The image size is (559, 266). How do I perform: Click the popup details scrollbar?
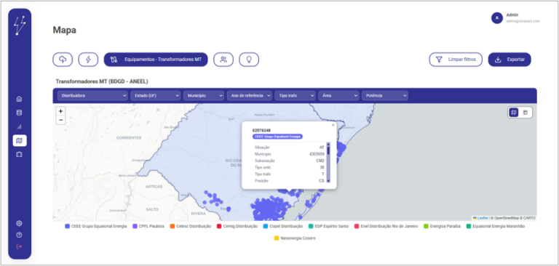328,163
